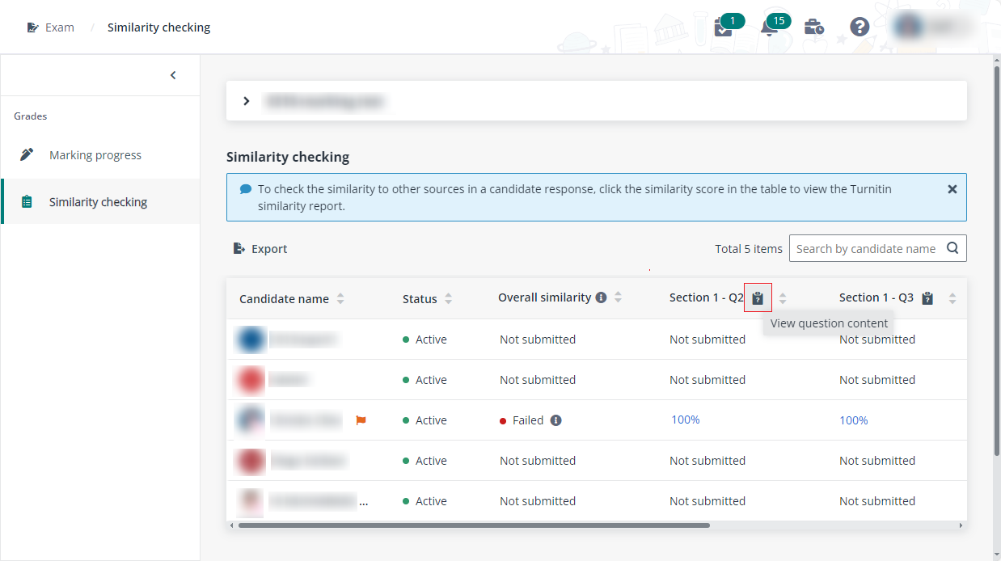Click the Section 1 - Q2 question content icon
1001x561 pixels.
click(758, 298)
